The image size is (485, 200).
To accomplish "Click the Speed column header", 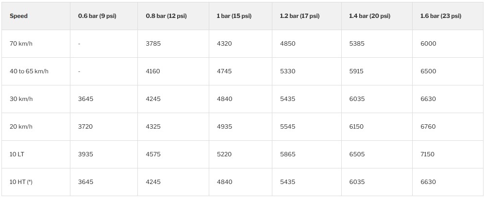I will 18,16.
